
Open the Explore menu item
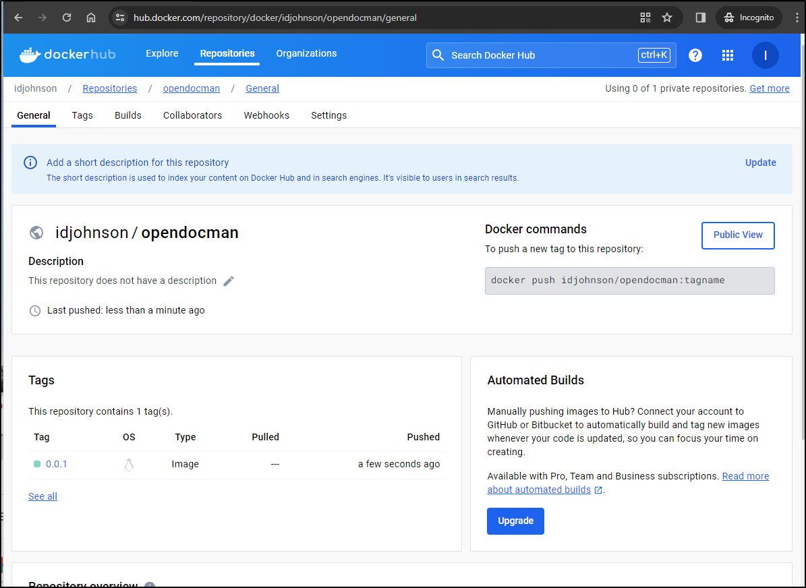click(162, 53)
